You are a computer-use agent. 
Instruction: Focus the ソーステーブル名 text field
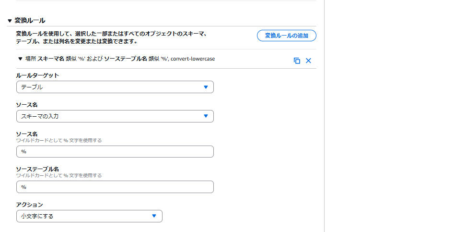(x=115, y=187)
